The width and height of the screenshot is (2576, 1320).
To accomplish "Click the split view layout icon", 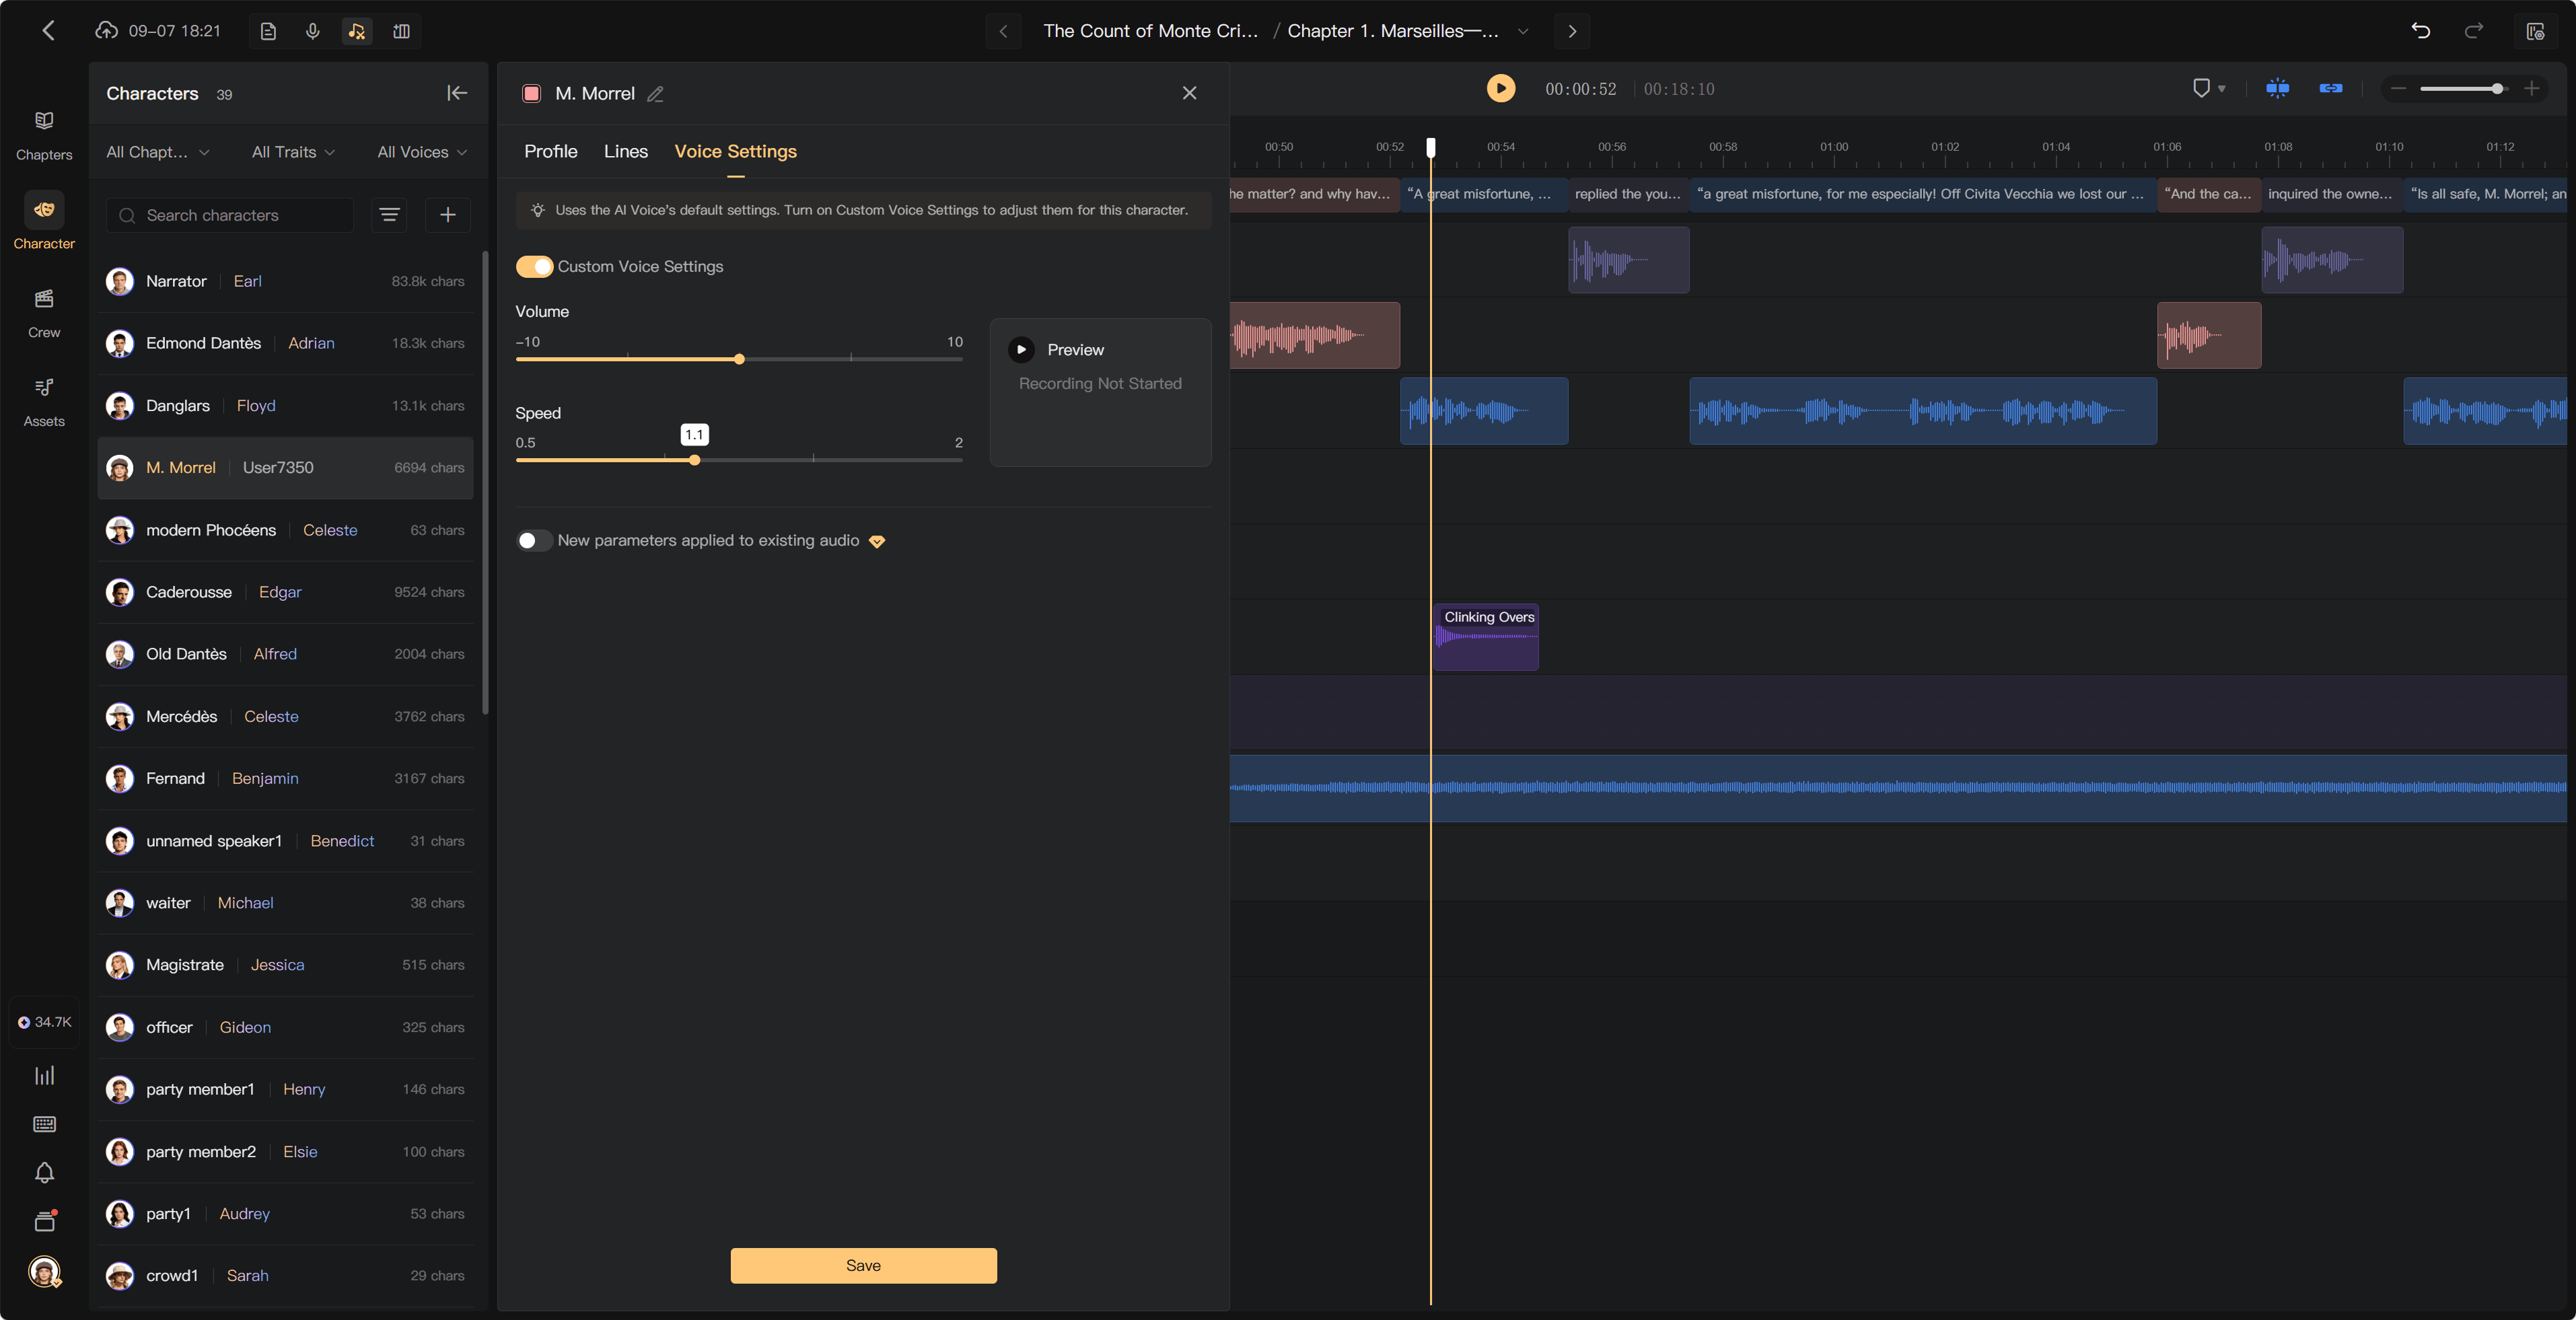I will coord(401,31).
